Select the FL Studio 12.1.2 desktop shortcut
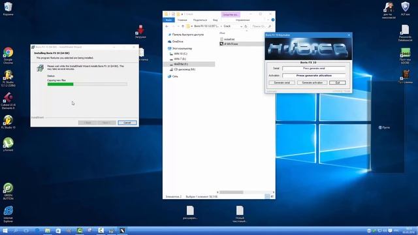 [x=8, y=78]
